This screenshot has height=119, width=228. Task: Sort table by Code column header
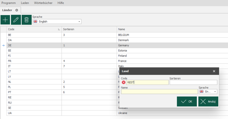(34, 29)
